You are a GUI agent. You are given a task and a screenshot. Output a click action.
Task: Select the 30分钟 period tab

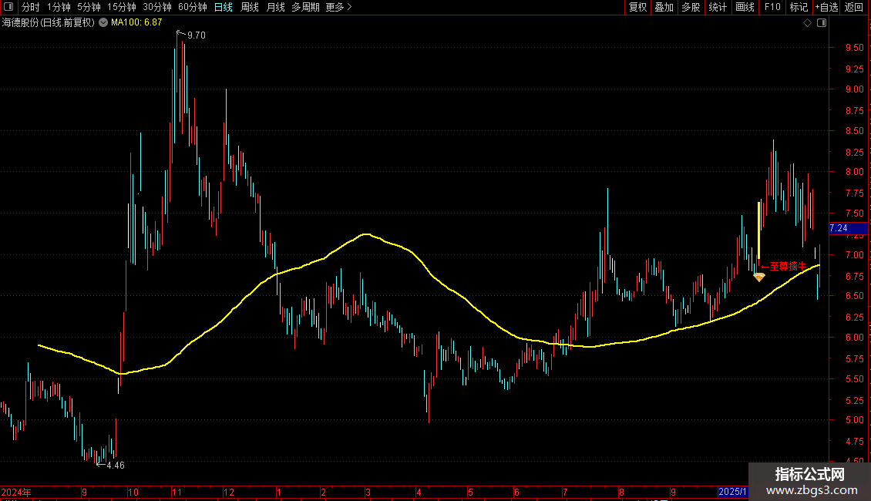point(157,7)
